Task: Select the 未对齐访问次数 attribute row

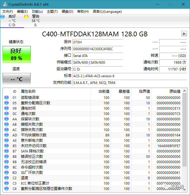Action: (x=92, y=146)
